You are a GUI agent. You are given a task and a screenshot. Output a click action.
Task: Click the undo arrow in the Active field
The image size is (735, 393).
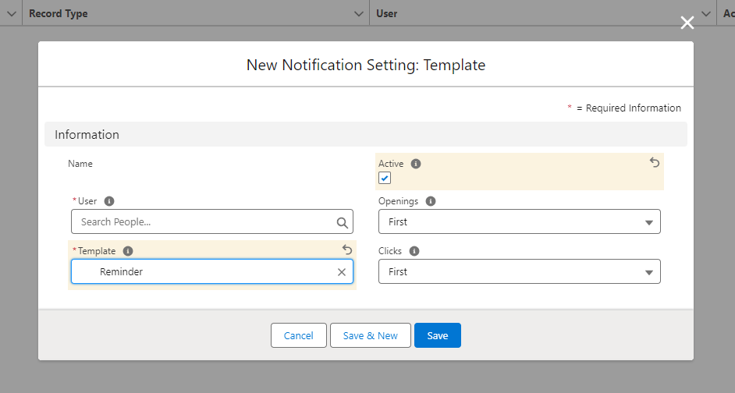click(655, 163)
